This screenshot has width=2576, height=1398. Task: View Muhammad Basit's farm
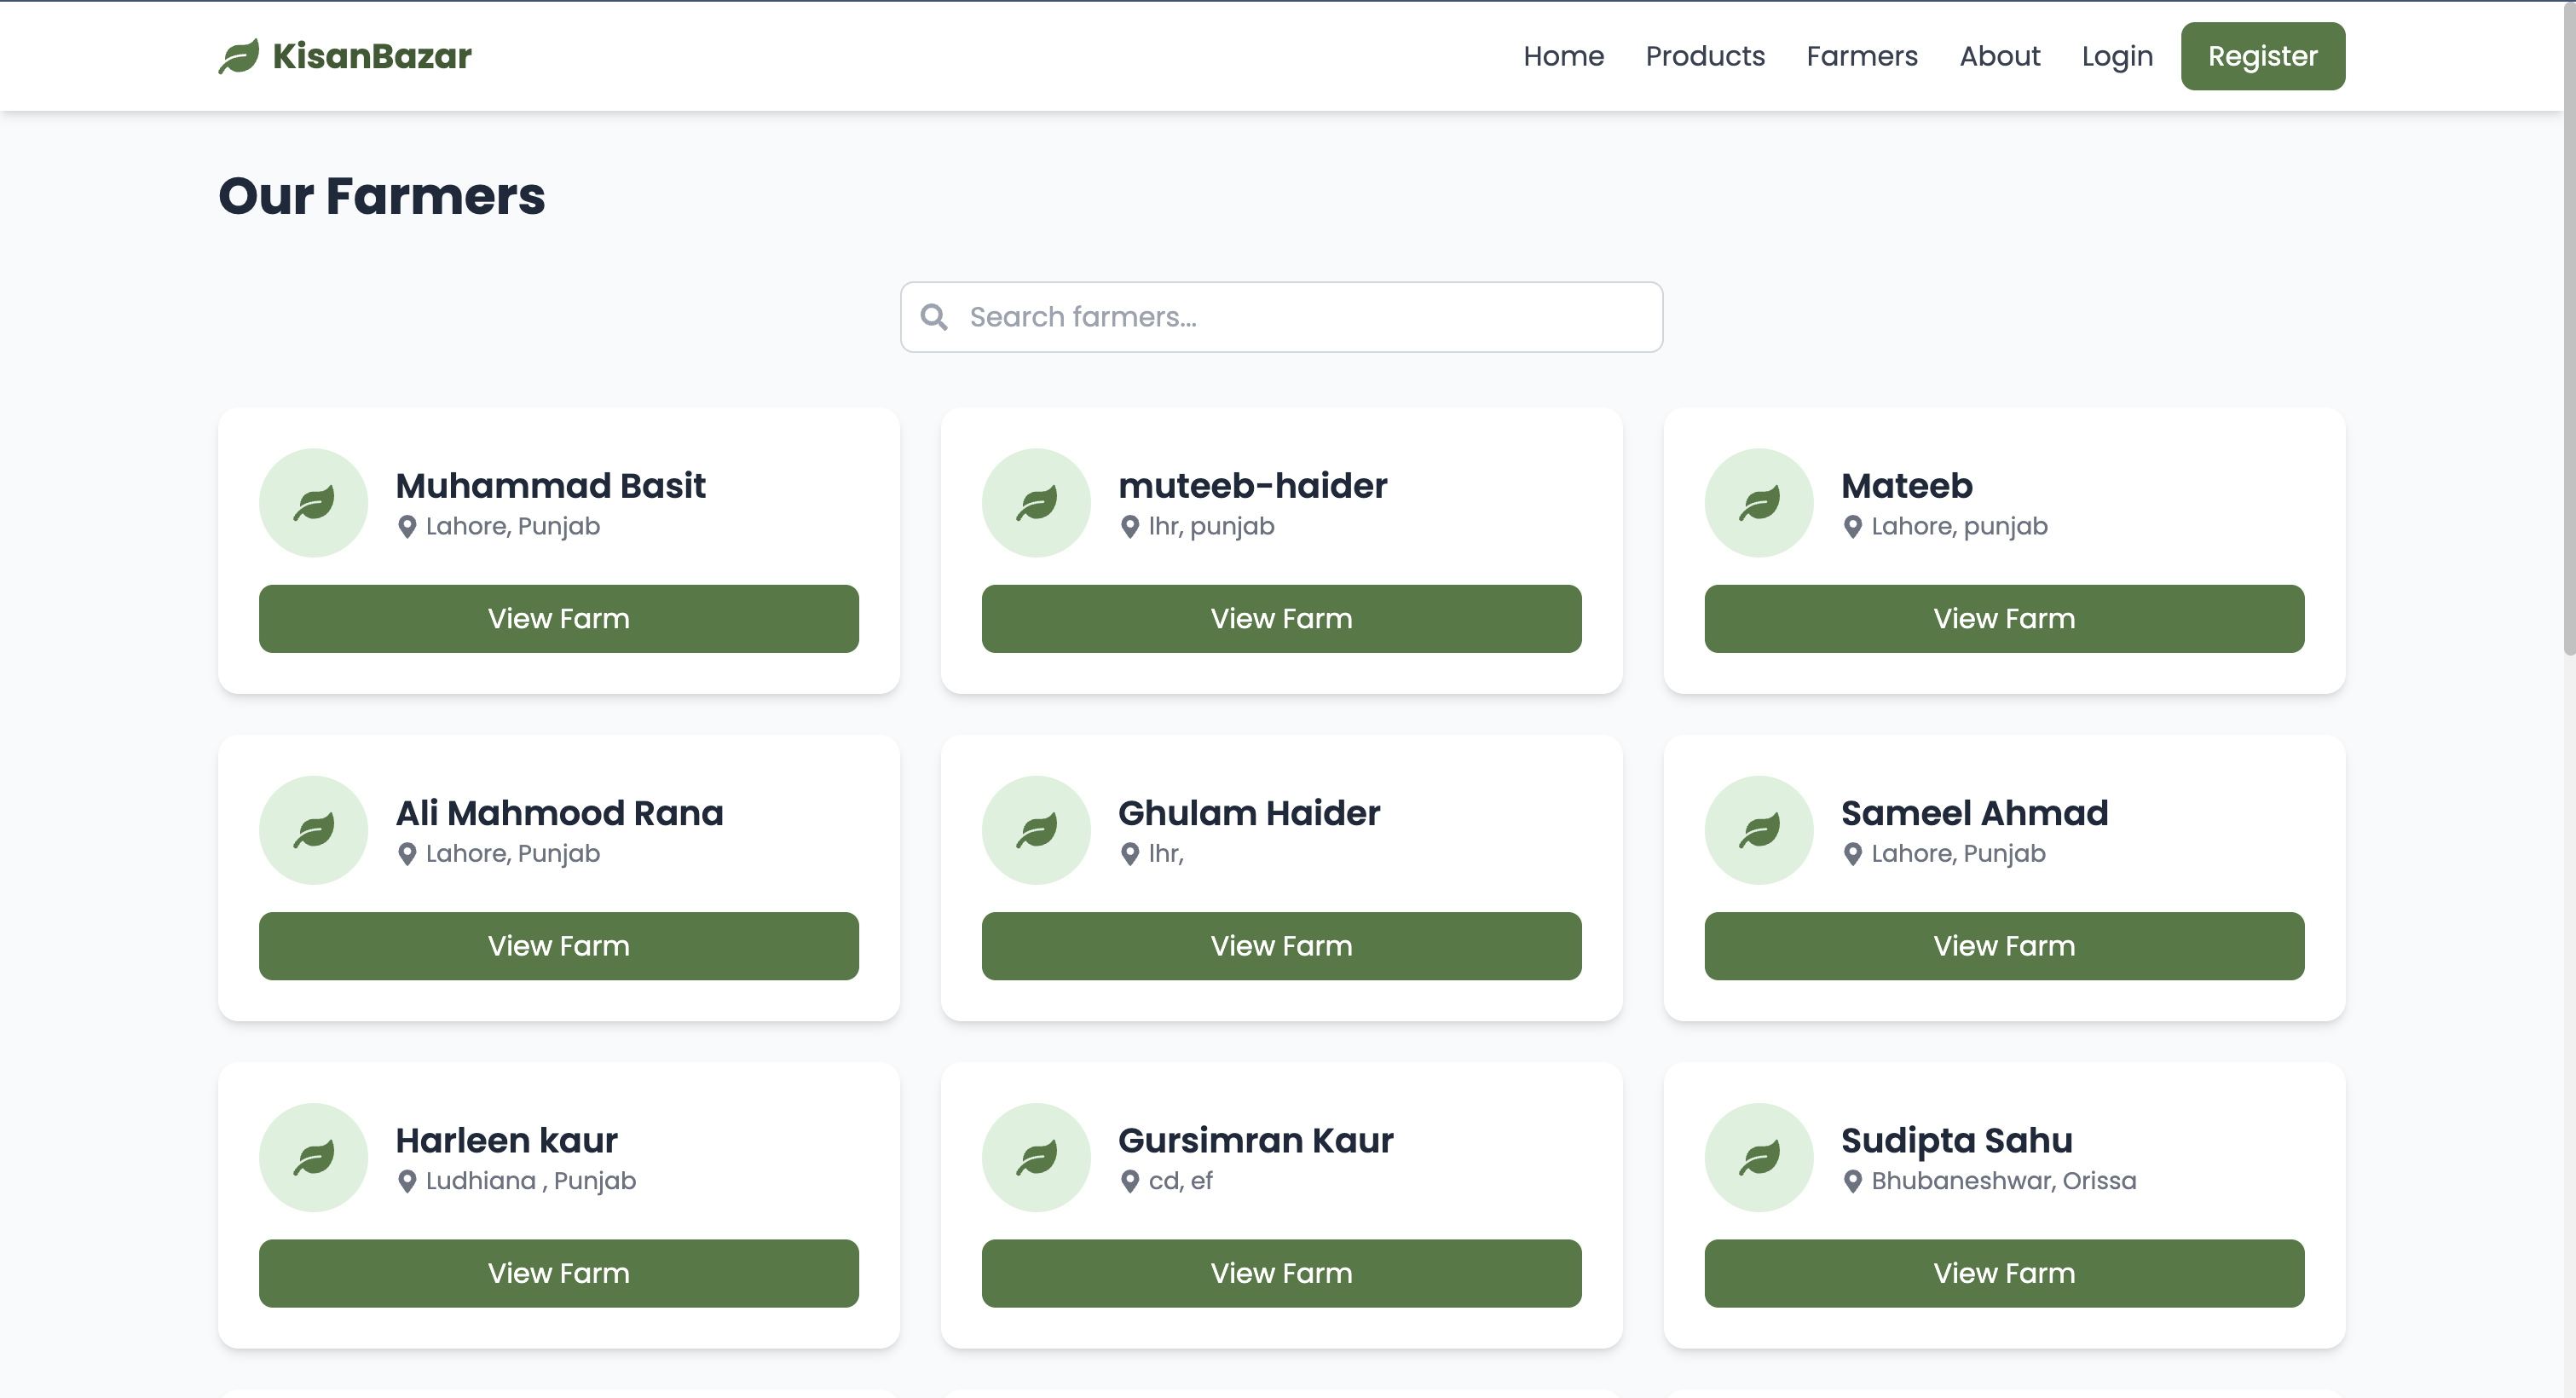tap(558, 619)
